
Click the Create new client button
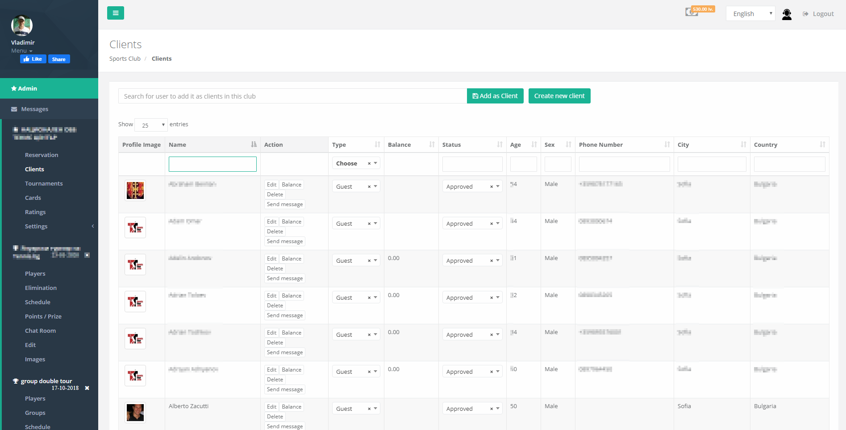pyautogui.click(x=559, y=96)
